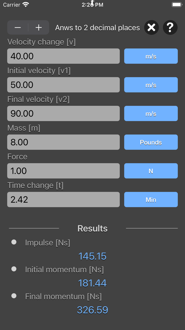Select the bullet next to Initial momentum
This screenshot has width=185, height=330.
point(14,269)
